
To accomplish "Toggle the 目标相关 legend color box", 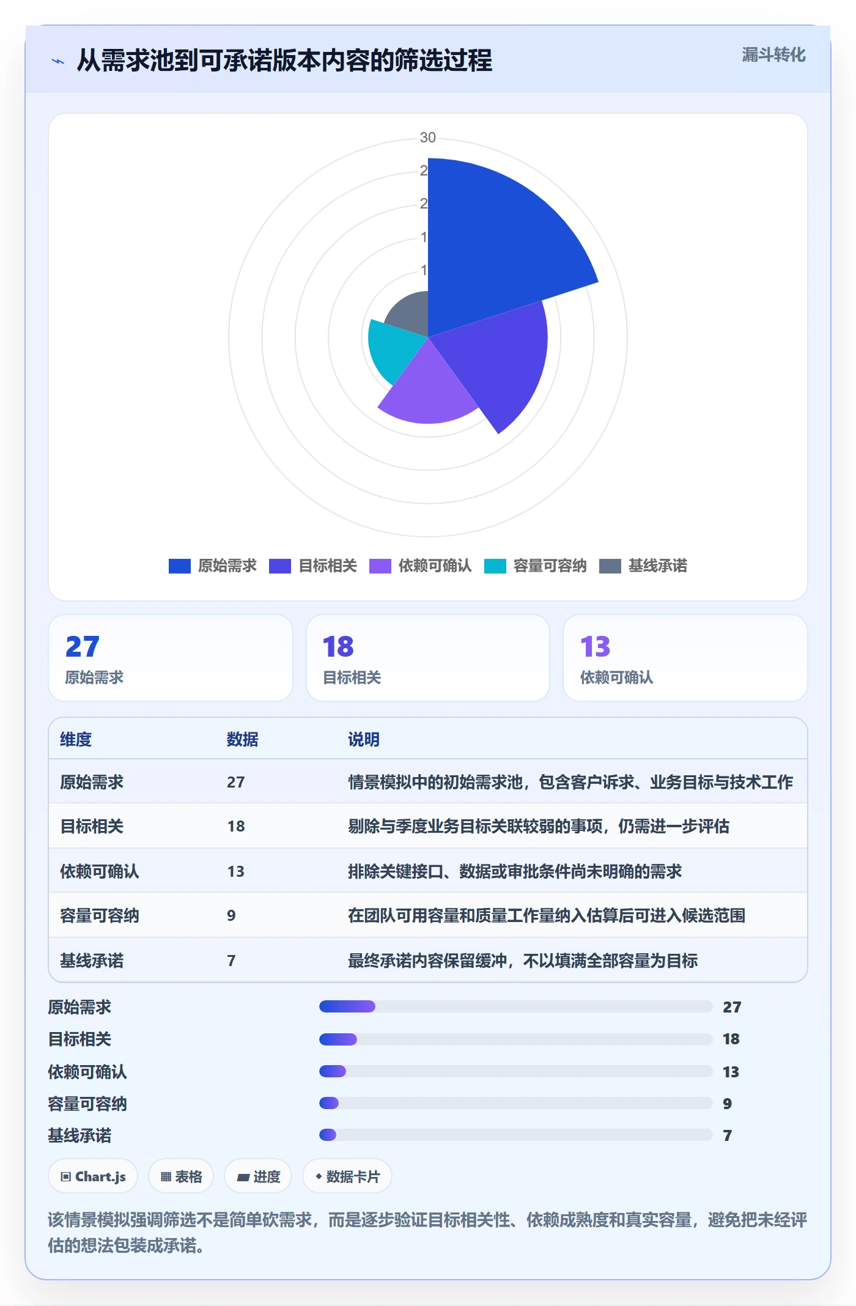I will (280, 566).
